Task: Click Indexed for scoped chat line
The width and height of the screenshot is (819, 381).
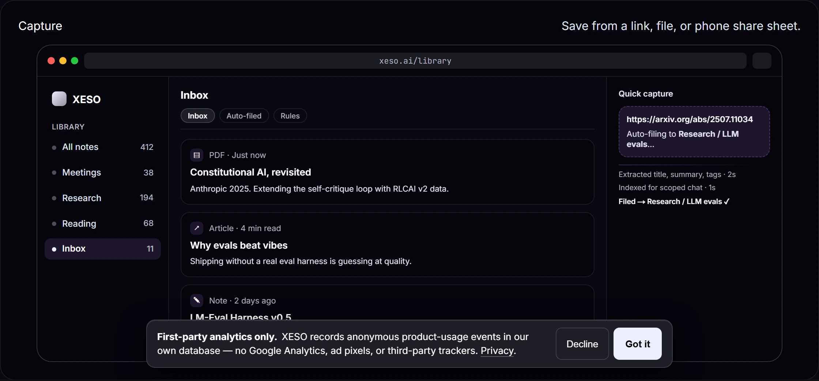Action: coord(667,188)
